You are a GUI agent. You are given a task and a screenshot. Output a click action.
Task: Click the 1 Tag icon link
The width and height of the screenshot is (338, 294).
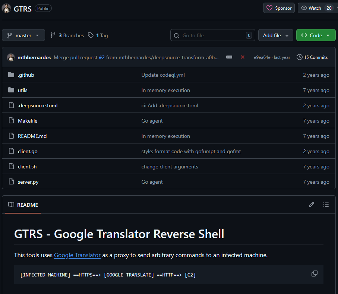(98, 35)
